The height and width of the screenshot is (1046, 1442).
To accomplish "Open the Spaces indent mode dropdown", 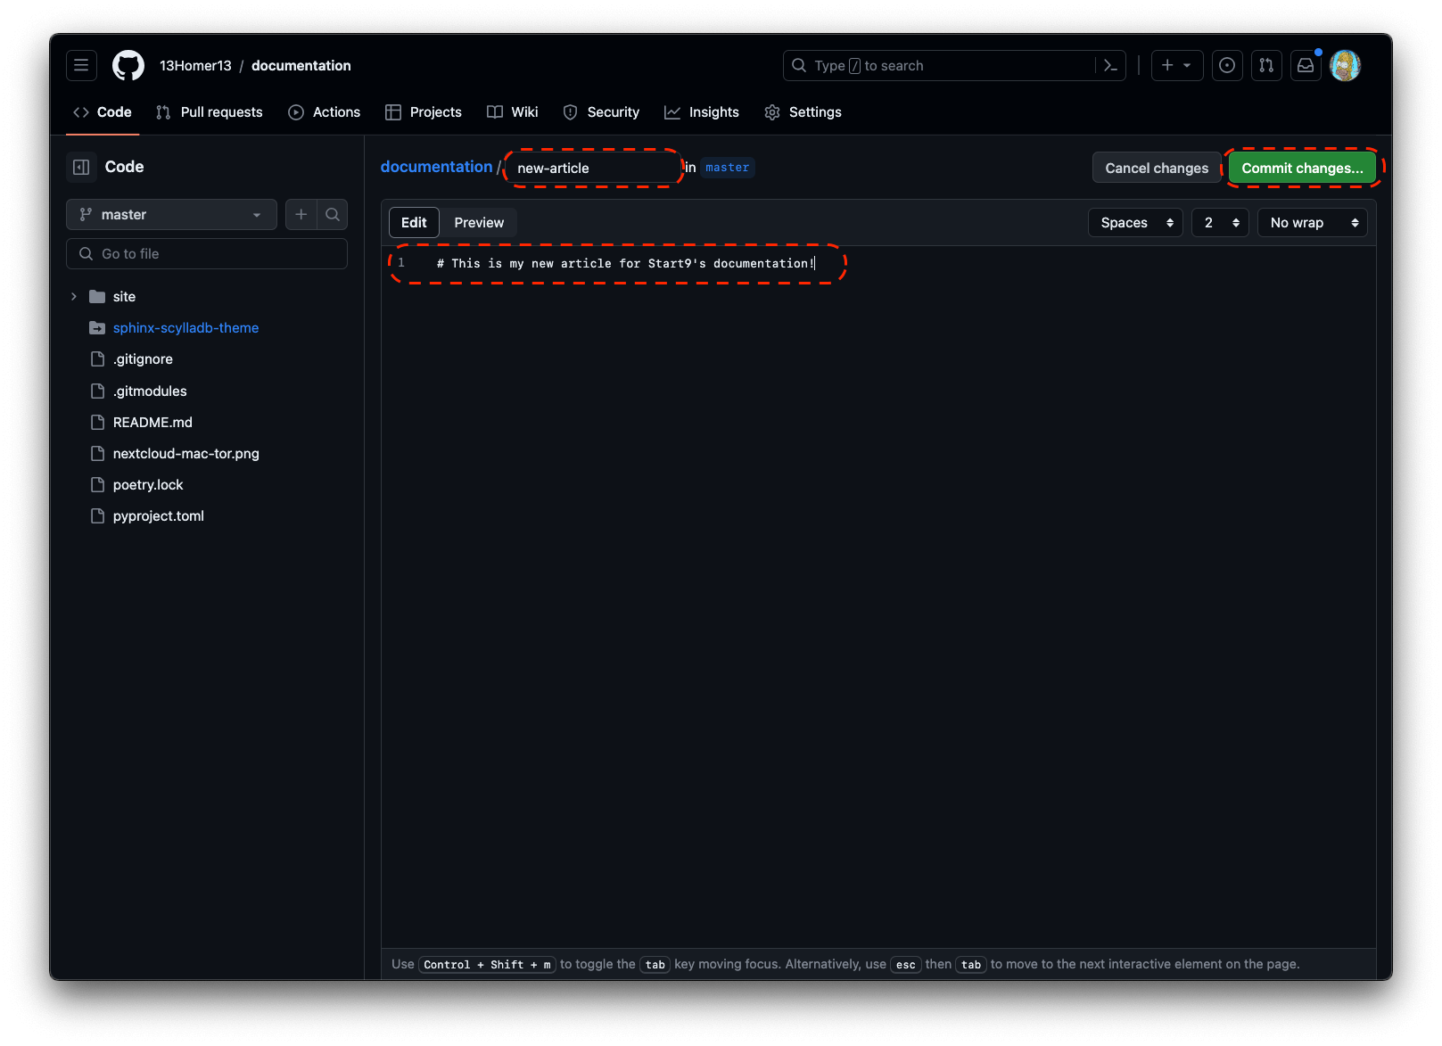I will [1135, 222].
